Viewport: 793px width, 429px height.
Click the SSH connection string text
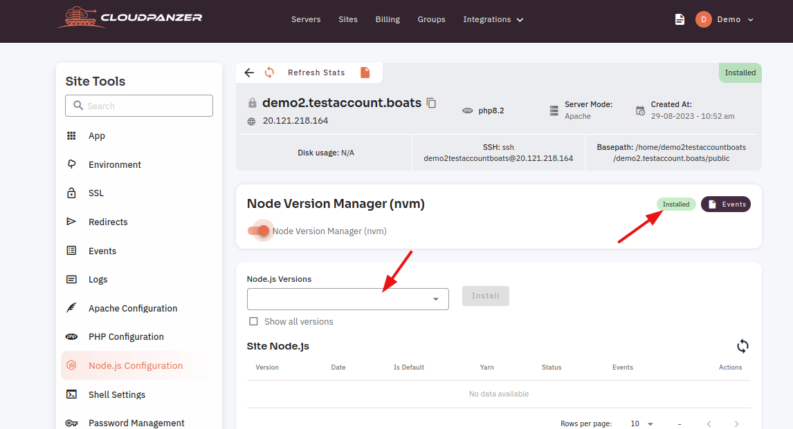click(498, 153)
